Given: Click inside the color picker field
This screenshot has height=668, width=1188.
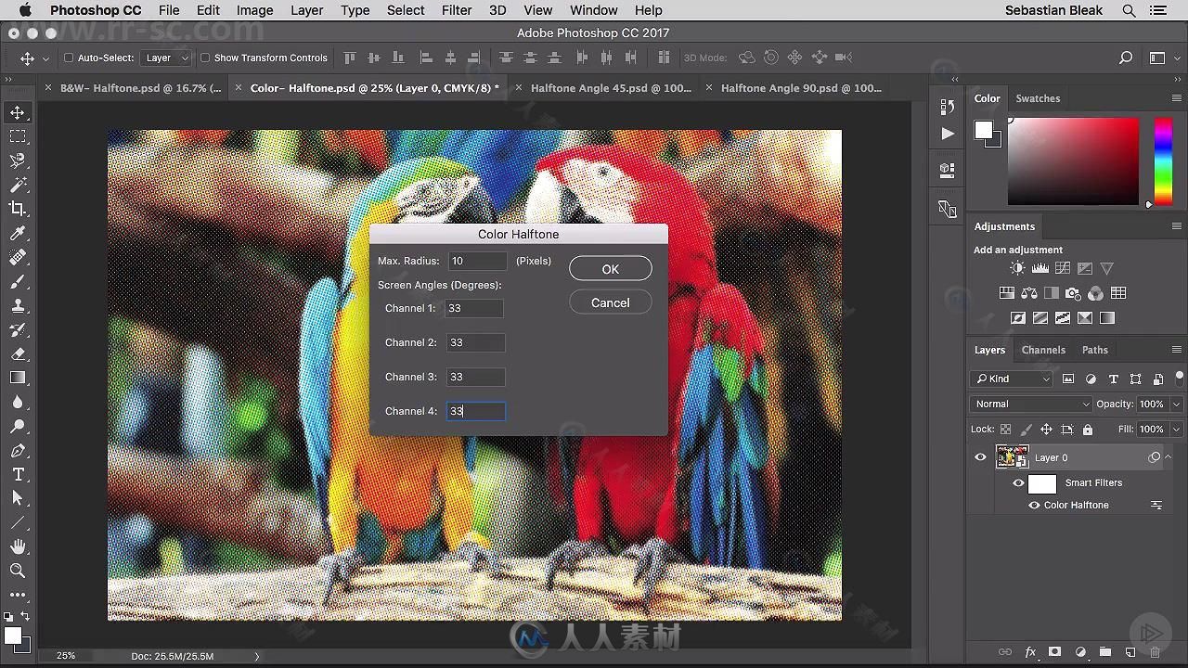Looking at the screenshot, I should pos(1073,161).
